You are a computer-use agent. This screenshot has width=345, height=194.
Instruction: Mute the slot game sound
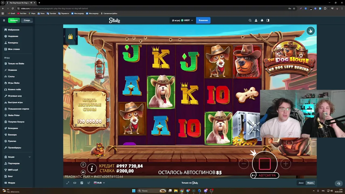(83, 172)
